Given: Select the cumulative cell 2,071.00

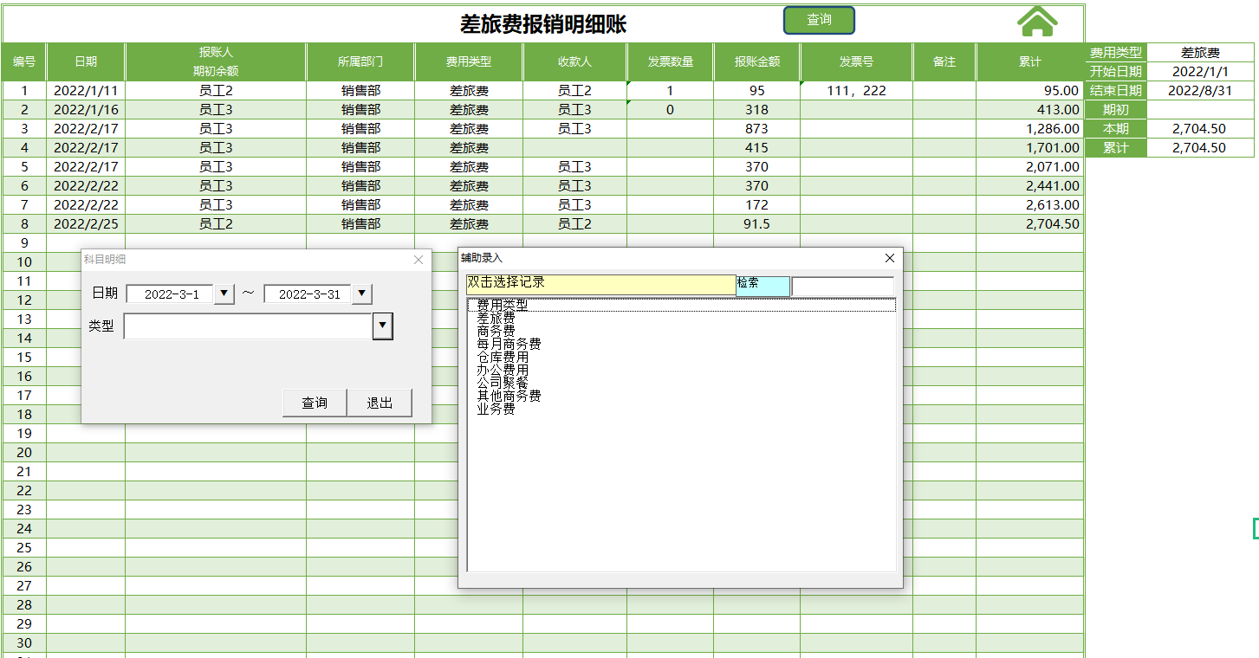Looking at the screenshot, I should [x=1029, y=166].
